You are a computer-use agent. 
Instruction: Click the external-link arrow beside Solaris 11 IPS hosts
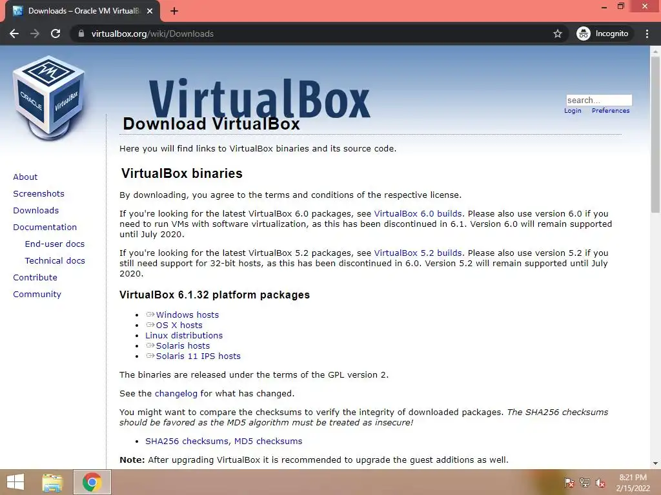[150, 356]
